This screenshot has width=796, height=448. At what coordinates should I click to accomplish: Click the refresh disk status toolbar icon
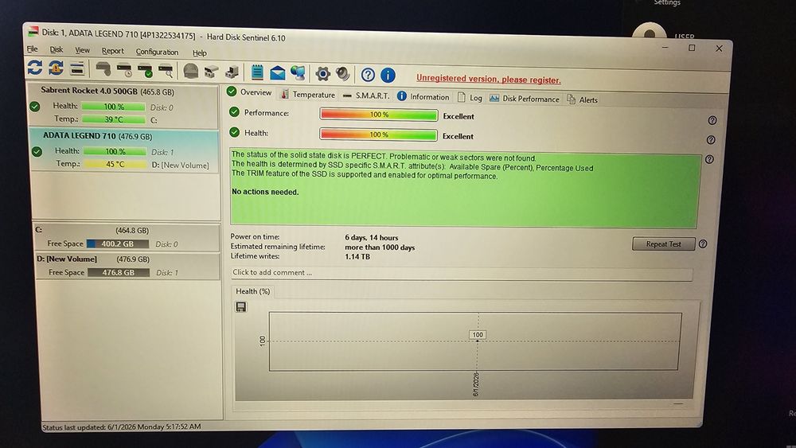(x=34, y=67)
